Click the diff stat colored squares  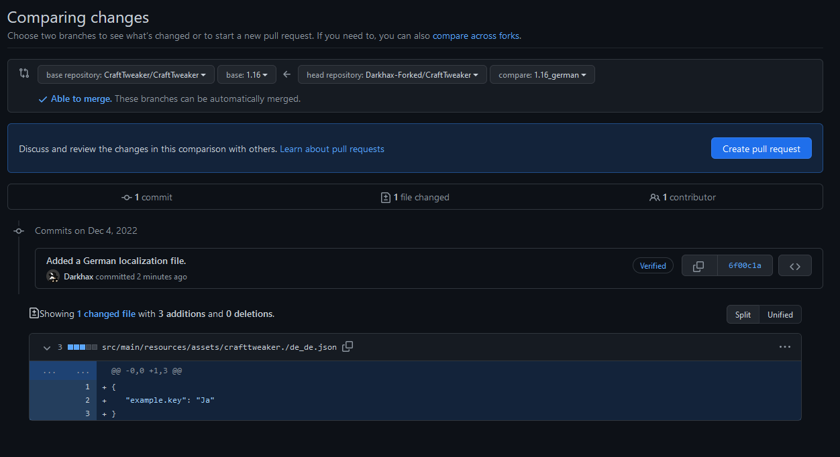(x=82, y=348)
